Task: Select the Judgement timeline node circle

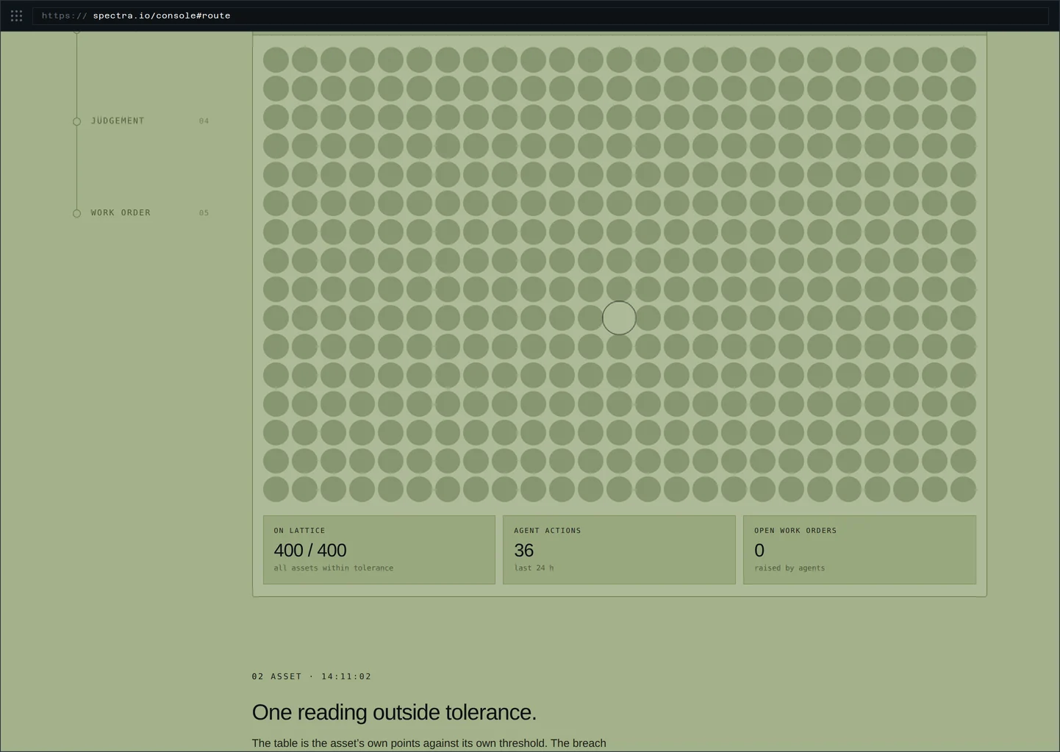Action: coord(76,121)
